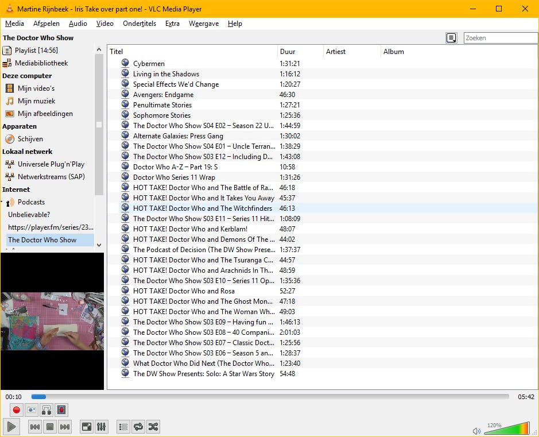Image resolution: width=539 pixels, height=437 pixels.
Task: Select Playlist [14:56] in the sidebar
Action: coord(36,50)
